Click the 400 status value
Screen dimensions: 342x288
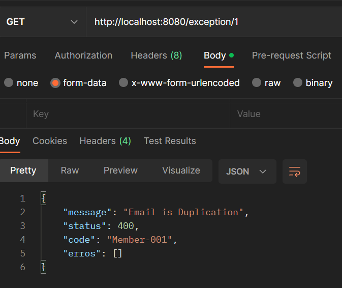[x=126, y=226]
